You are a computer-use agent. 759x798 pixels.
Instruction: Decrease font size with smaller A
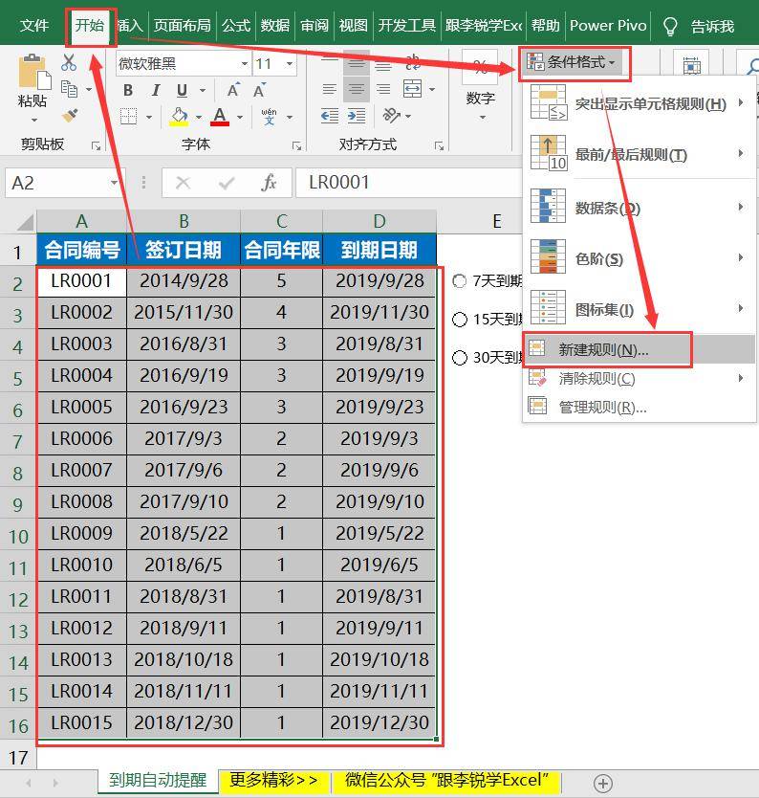[x=259, y=90]
